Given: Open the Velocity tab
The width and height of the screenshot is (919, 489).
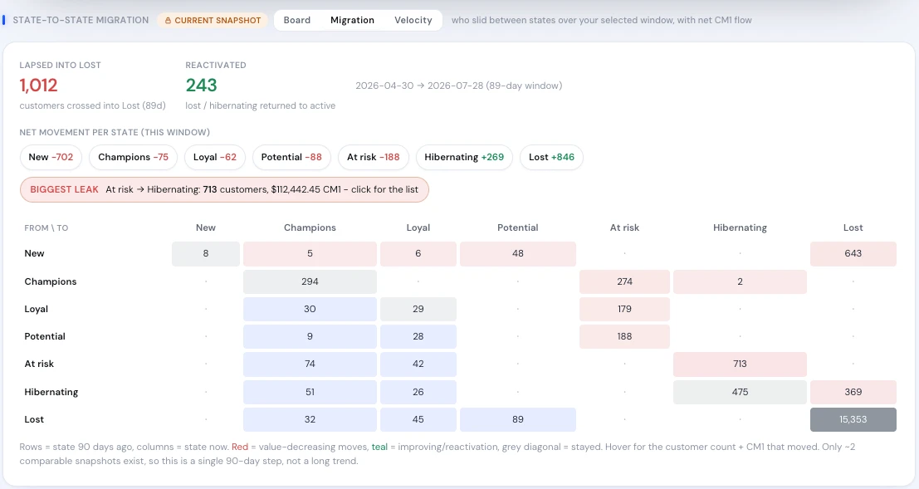Looking at the screenshot, I should tap(413, 20).
